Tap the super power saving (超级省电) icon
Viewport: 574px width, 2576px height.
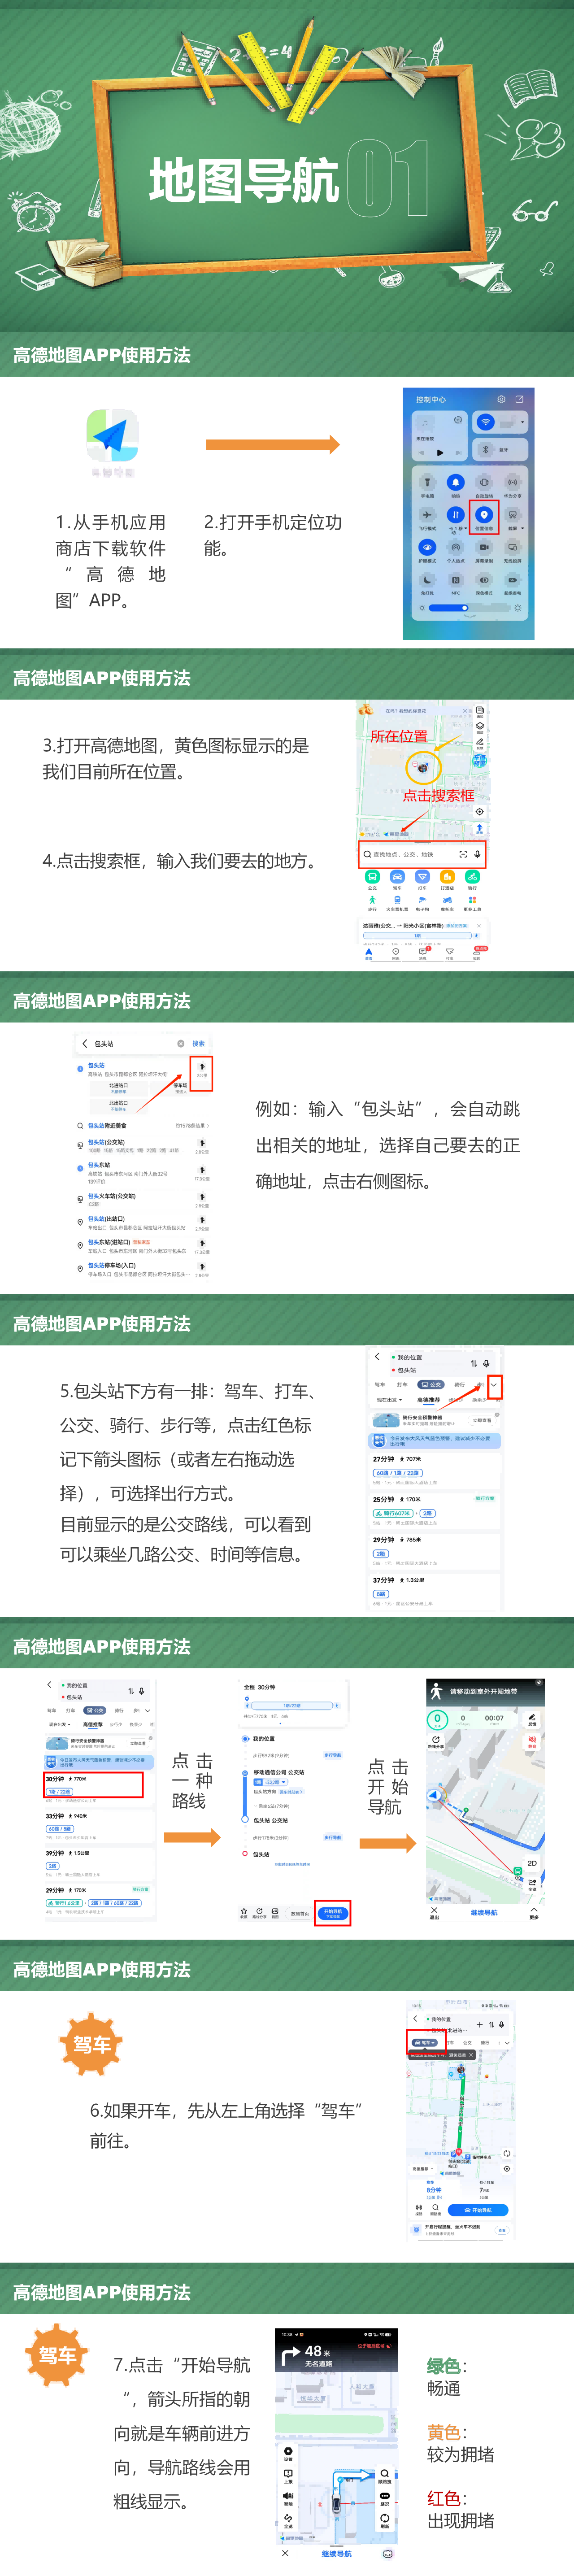click(x=513, y=580)
